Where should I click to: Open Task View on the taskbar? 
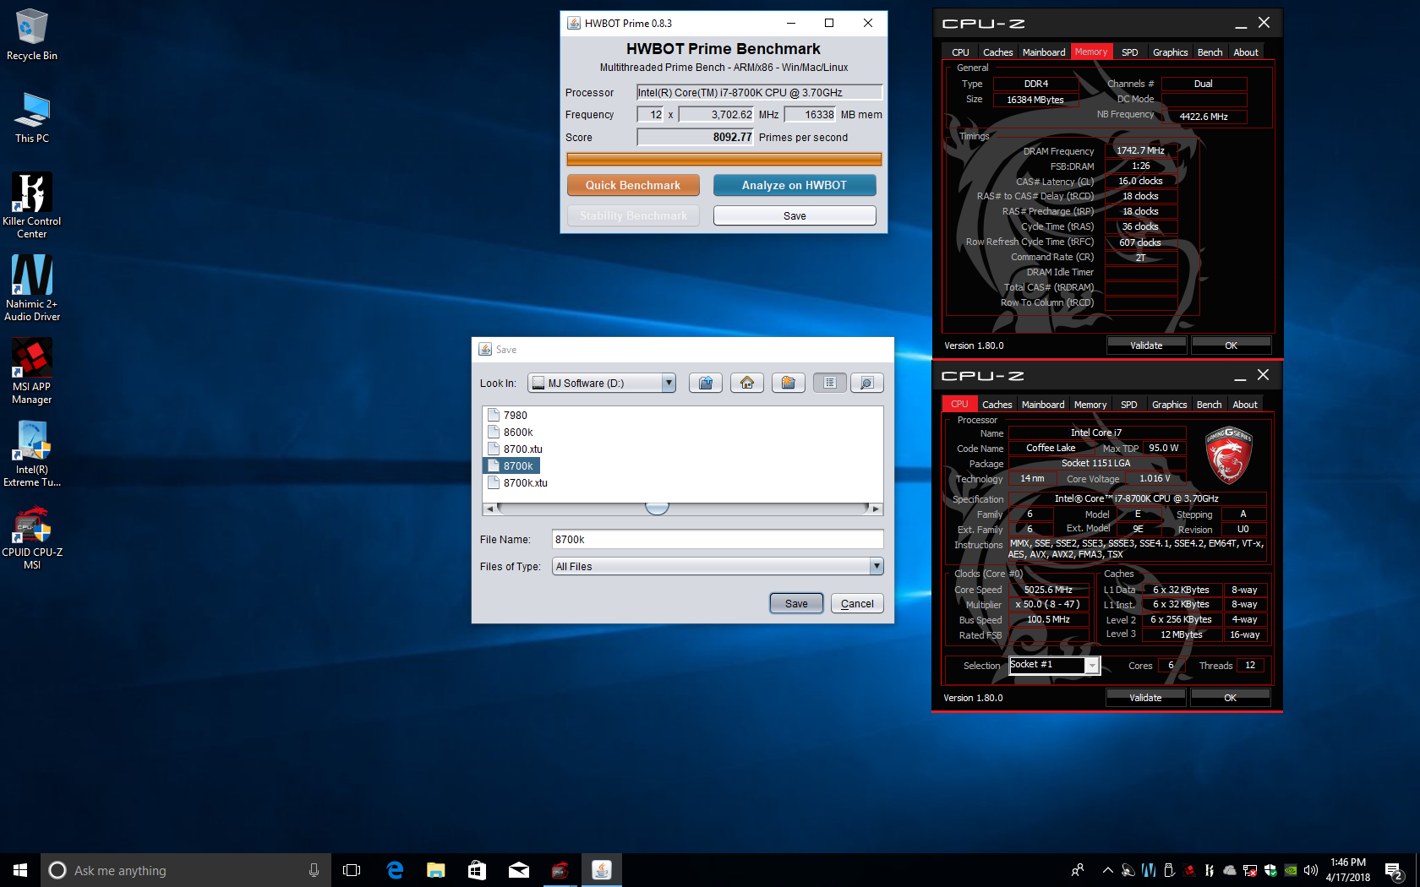point(352,870)
